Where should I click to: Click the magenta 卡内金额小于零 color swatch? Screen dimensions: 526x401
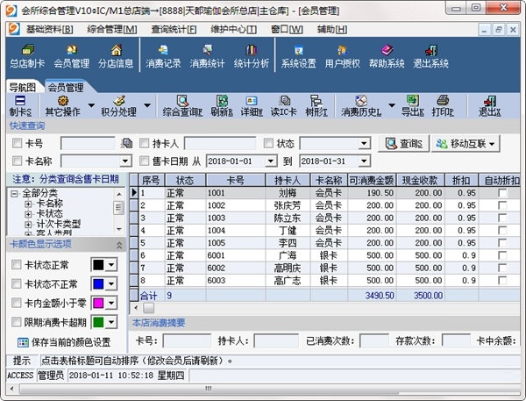coord(98,304)
